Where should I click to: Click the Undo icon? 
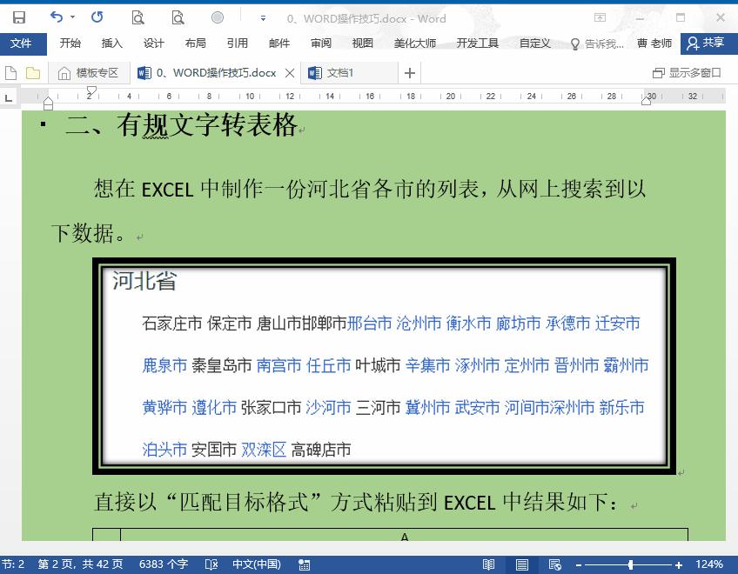pyautogui.click(x=56, y=17)
